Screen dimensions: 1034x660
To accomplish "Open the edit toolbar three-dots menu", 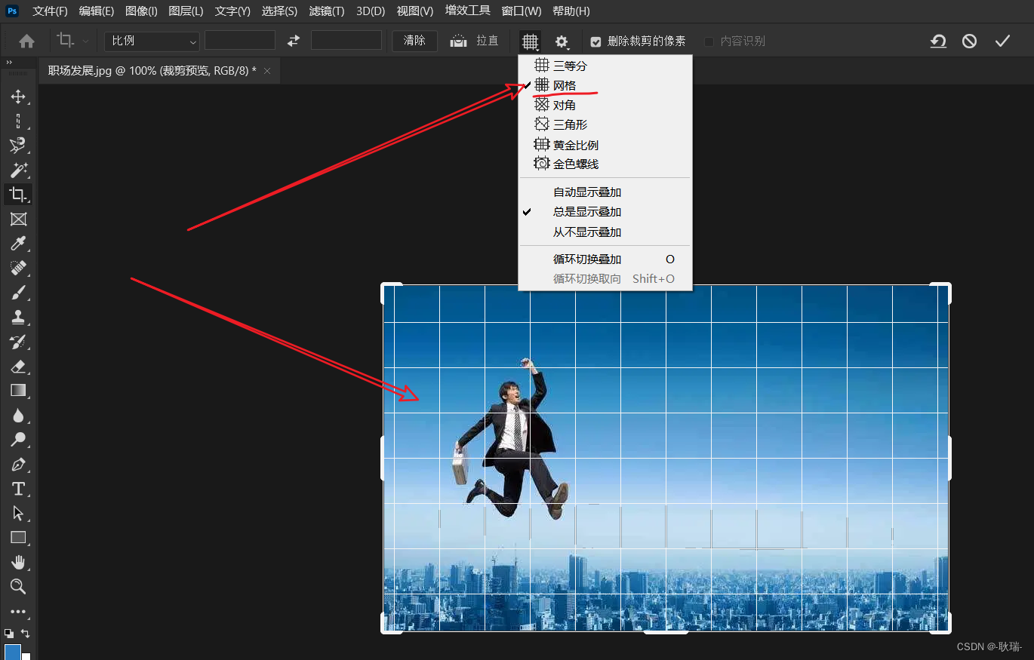I will click(x=18, y=612).
